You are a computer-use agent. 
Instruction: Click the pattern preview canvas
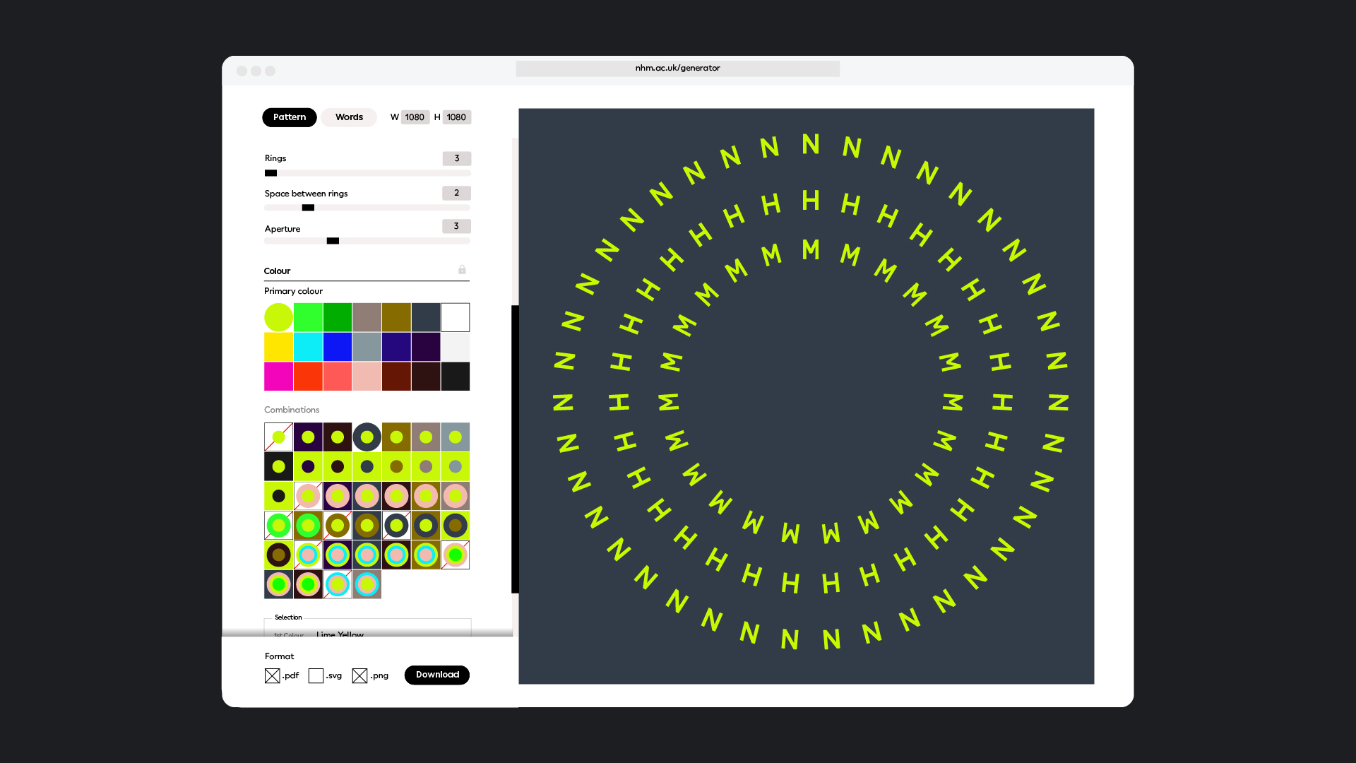click(x=806, y=396)
